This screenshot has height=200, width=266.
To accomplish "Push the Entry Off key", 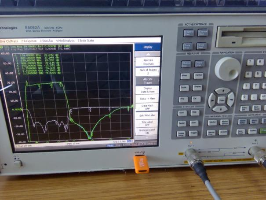I will [244, 108].
